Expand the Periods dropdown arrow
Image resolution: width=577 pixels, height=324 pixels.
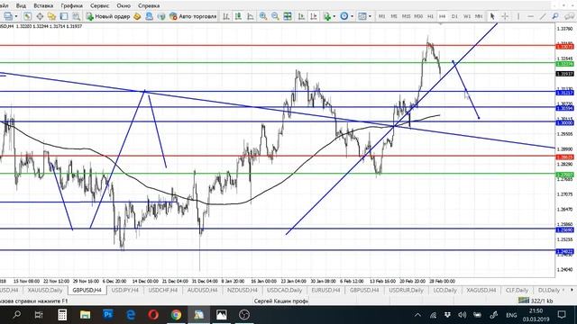(x=352, y=16)
